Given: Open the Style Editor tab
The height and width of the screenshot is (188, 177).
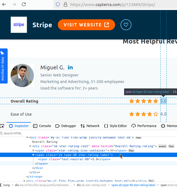Looking at the screenshot, I should (115, 126).
